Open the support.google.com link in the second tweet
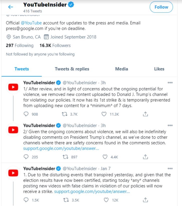 coord(61,148)
